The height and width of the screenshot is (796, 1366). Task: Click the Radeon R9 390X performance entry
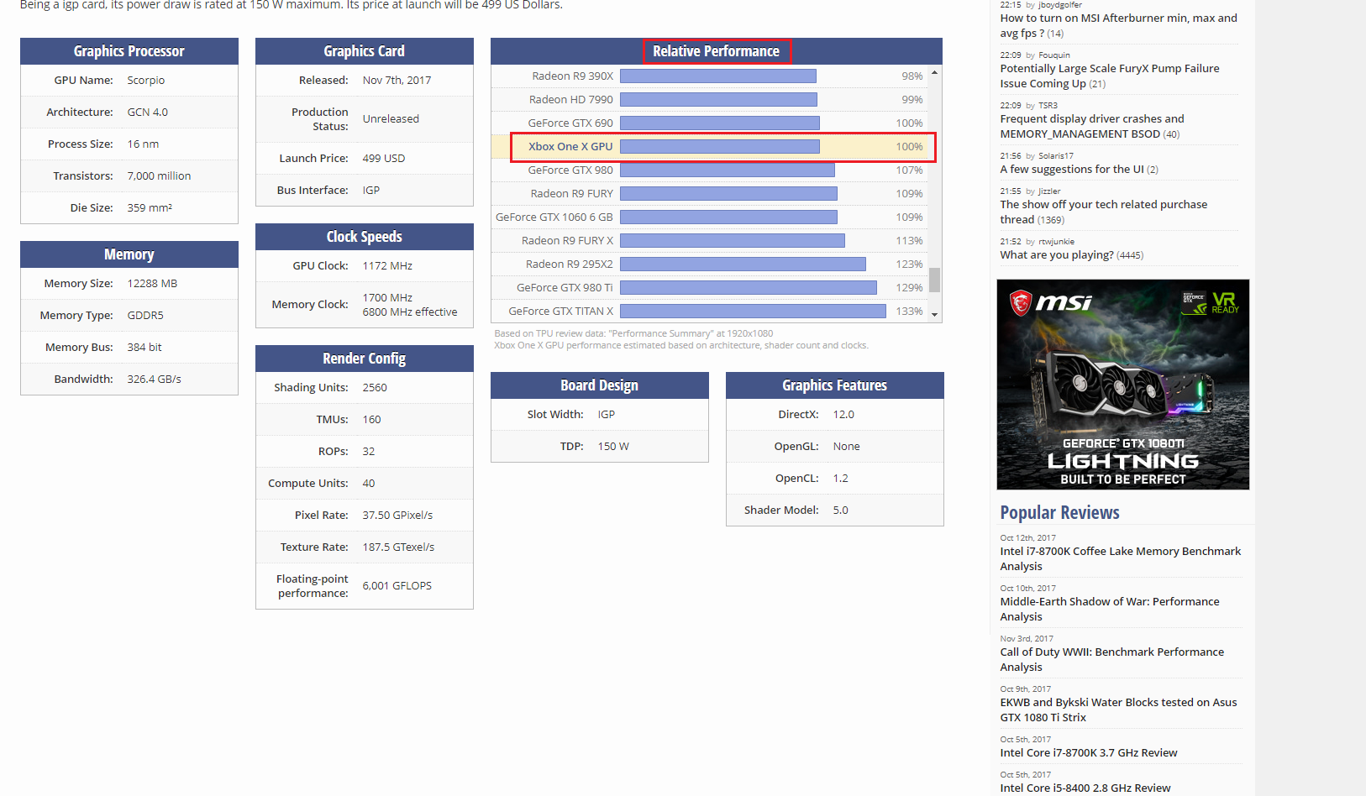(710, 76)
